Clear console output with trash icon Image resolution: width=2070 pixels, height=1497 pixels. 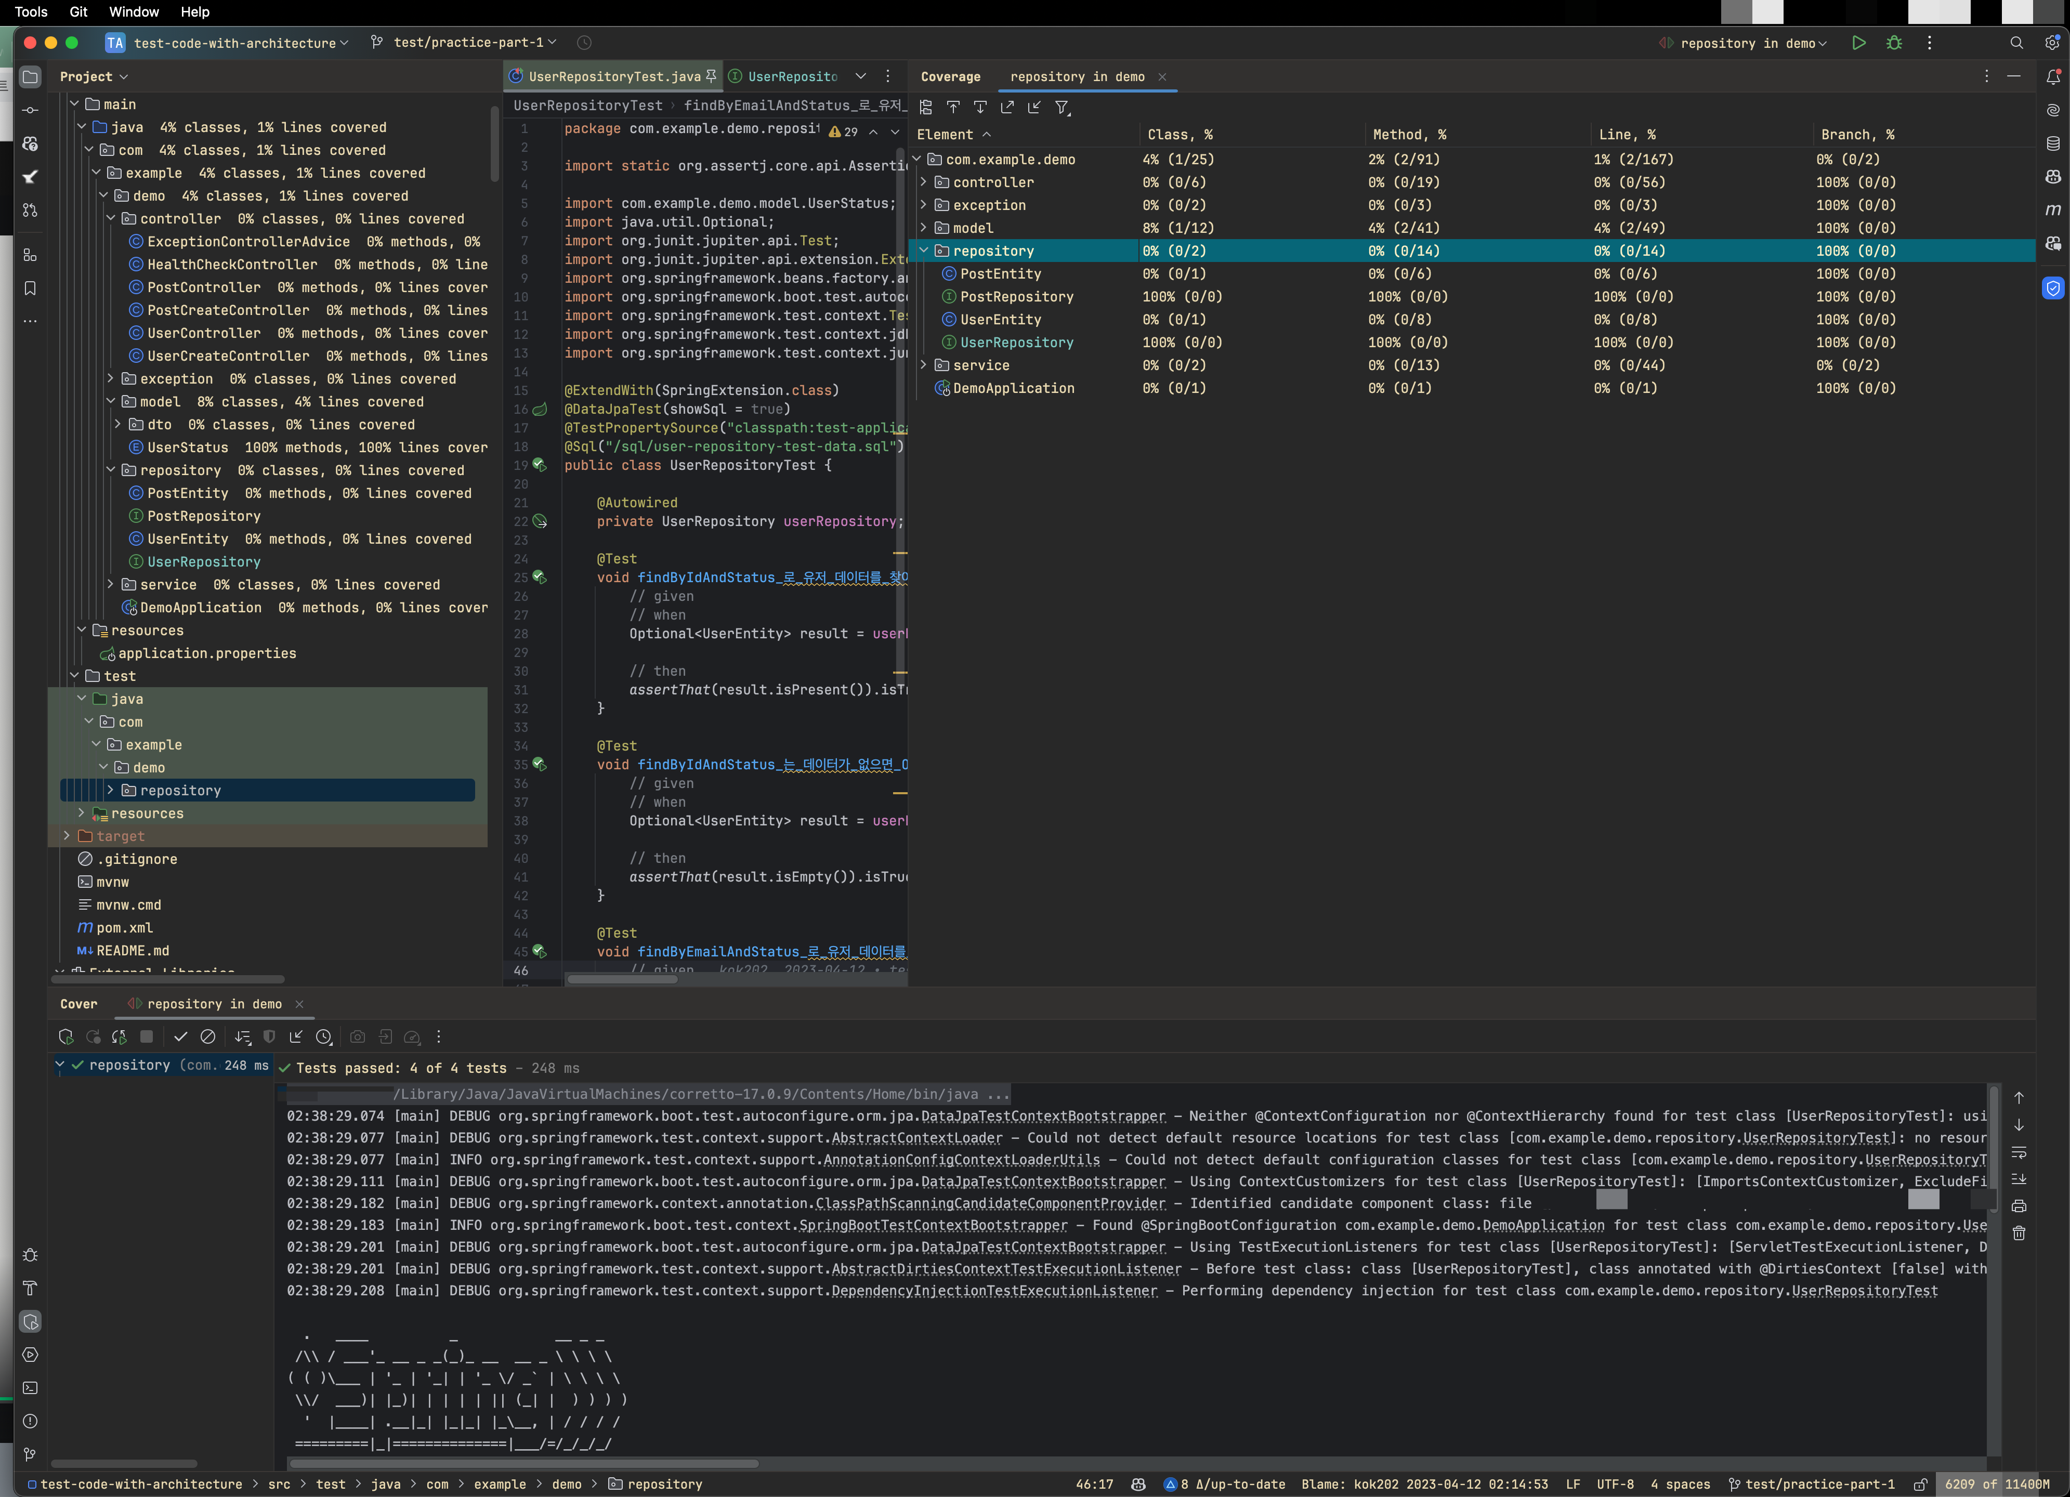click(2019, 1234)
